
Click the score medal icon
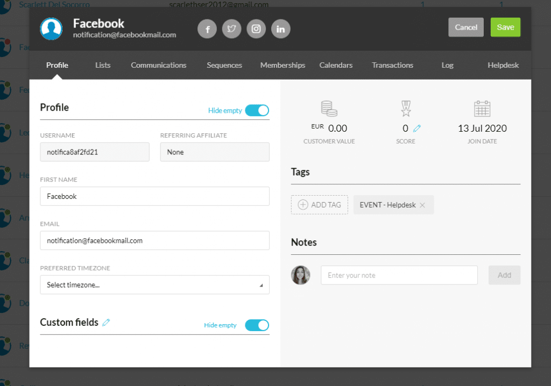(406, 109)
